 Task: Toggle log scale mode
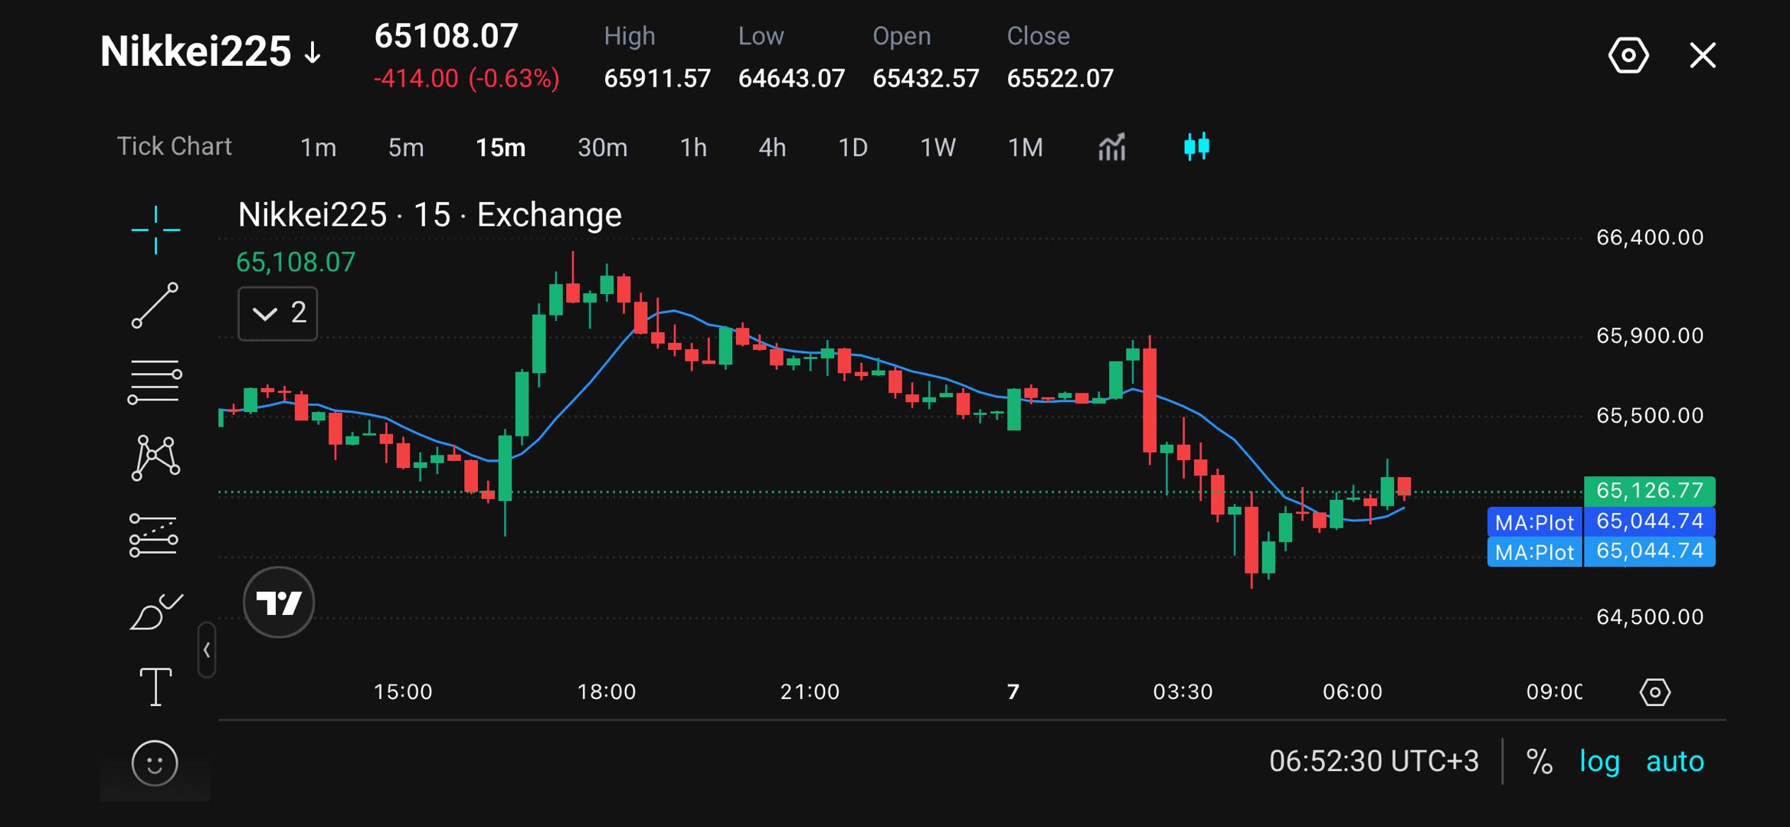coord(1599,762)
